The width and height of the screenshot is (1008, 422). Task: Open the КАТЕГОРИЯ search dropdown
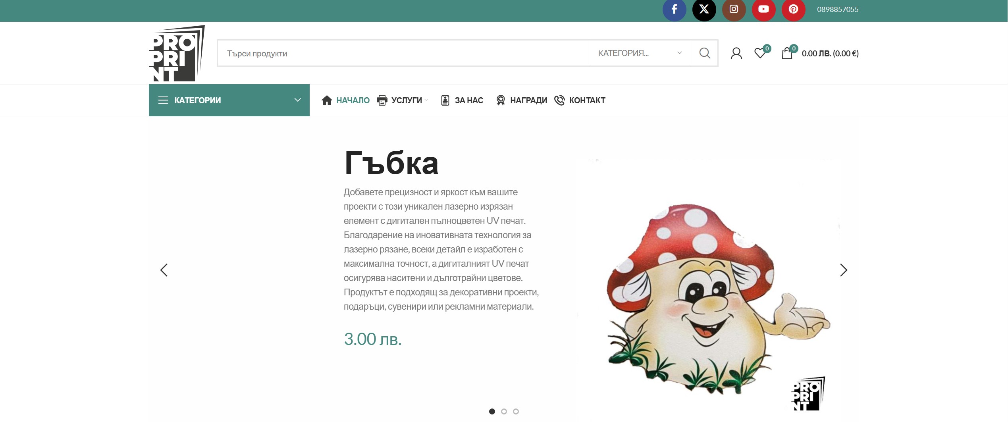tap(640, 53)
